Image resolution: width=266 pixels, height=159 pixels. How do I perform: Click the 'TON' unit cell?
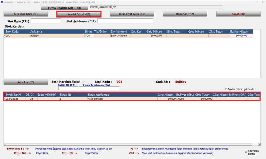click(89, 36)
